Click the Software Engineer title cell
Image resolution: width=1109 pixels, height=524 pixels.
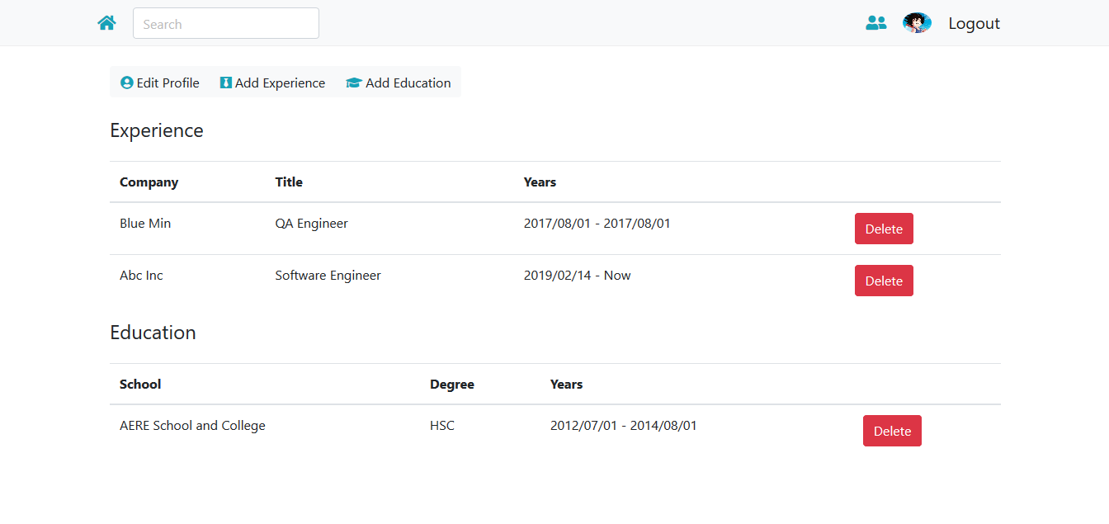point(328,276)
